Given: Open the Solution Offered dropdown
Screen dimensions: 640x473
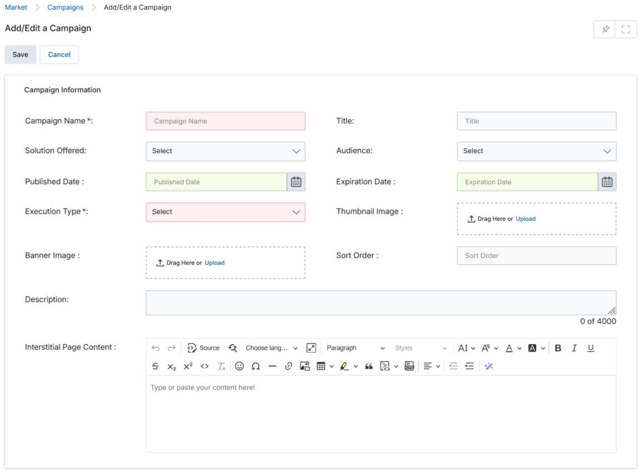Looking at the screenshot, I should click(226, 151).
